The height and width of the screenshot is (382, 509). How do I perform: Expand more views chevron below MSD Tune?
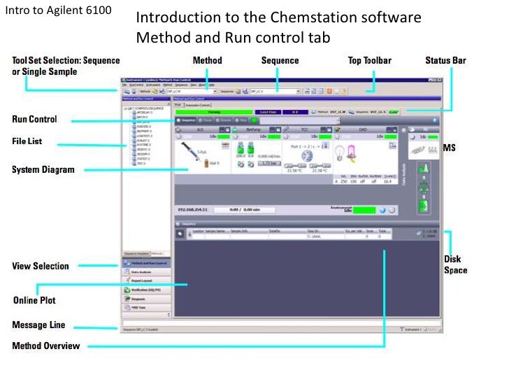pyautogui.click(x=169, y=315)
